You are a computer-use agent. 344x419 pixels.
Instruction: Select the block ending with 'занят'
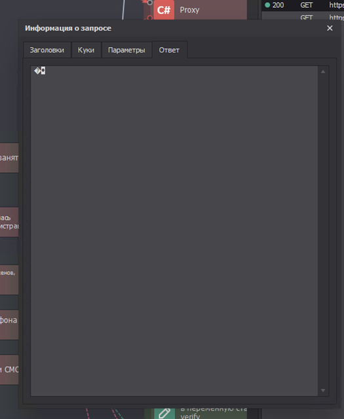tap(9, 158)
